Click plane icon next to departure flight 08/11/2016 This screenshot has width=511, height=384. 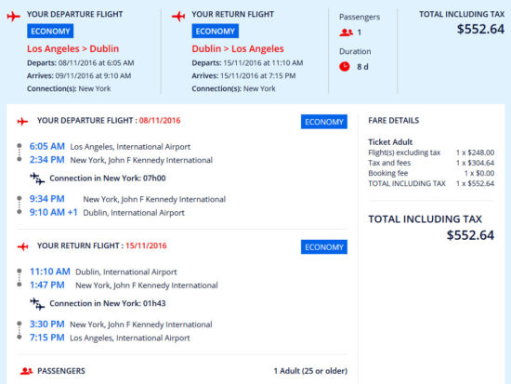(22, 122)
